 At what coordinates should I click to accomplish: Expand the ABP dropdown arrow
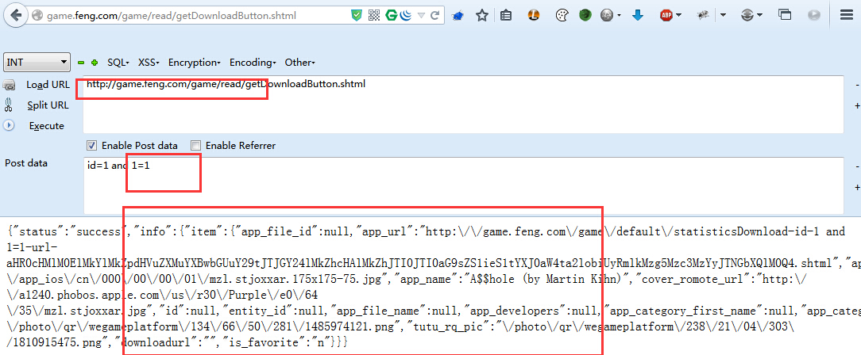click(679, 16)
